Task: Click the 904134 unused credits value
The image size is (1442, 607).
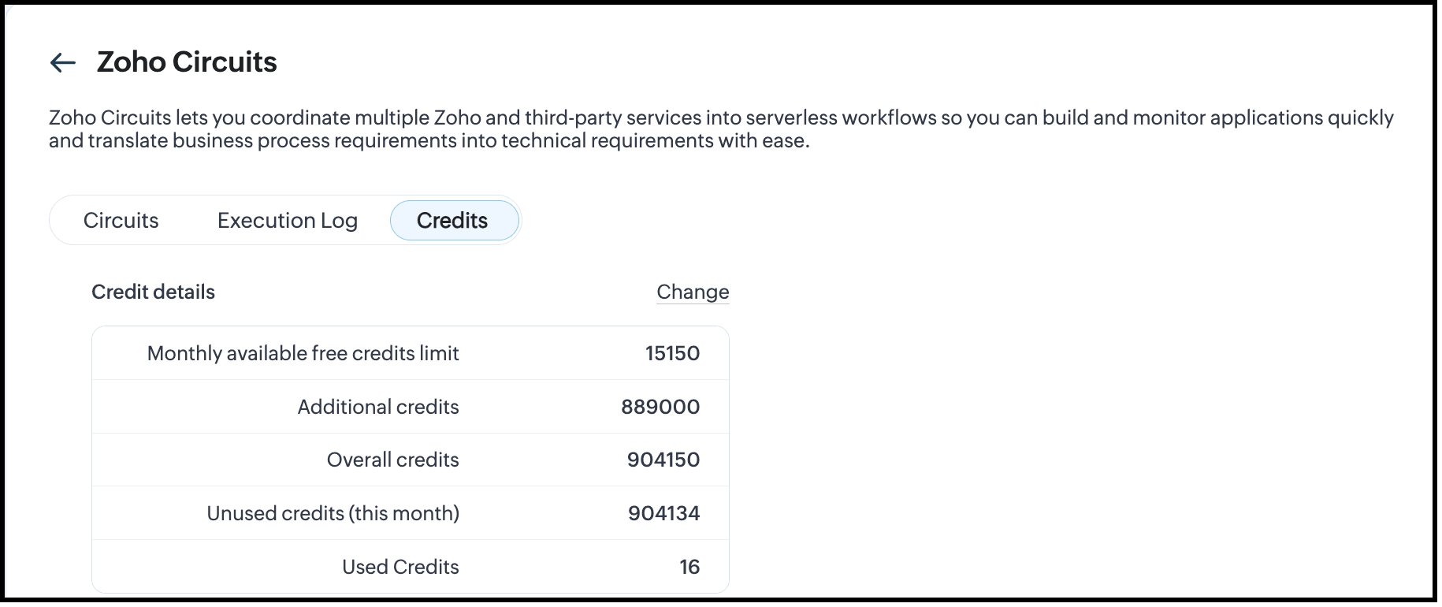Action: [663, 513]
